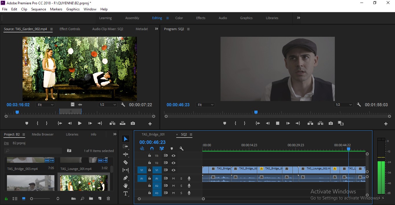Select the Selection tool arrow
Viewport: 395px width, 205px height.
tap(126, 139)
